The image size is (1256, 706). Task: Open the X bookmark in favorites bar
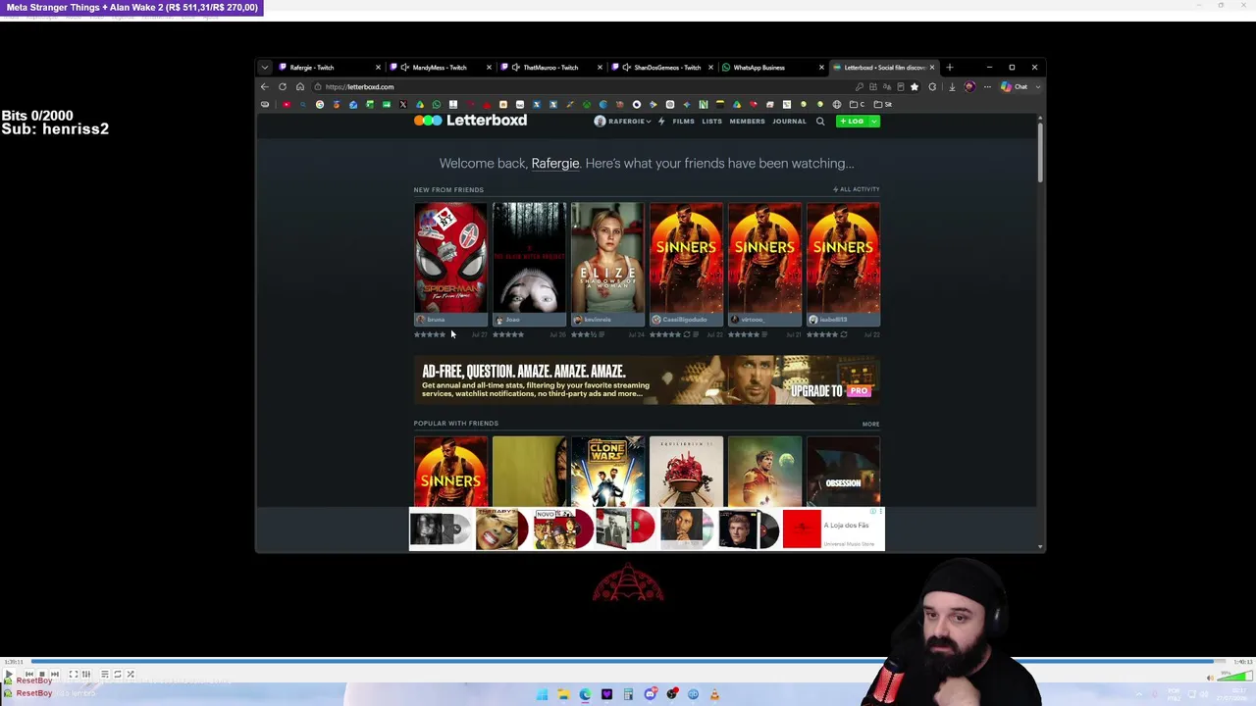tap(402, 104)
